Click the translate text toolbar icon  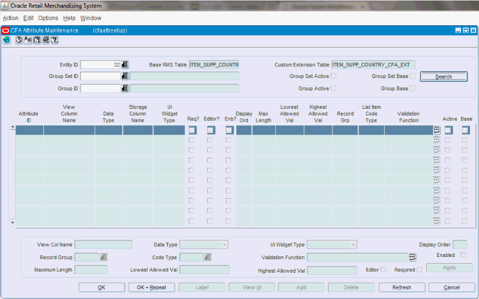click(x=28, y=40)
